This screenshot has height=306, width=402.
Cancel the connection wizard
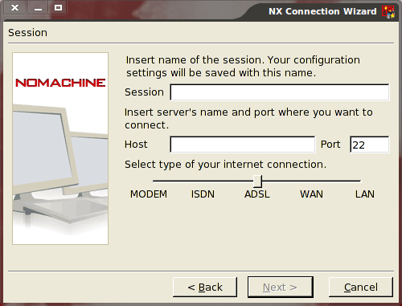coord(361,288)
